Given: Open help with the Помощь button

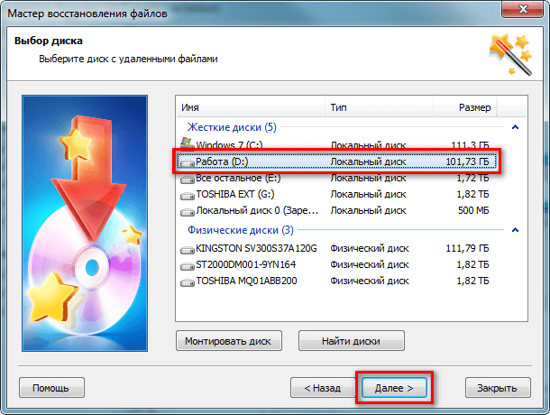Looking at the screenshot, I should [x=51, y=388].
